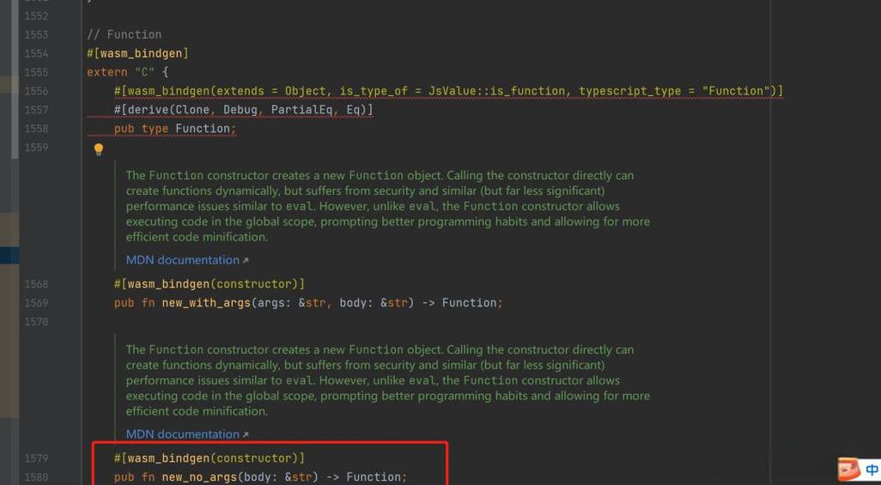Click 'Function' return type of new_with_args

click(x=469, y=303)
